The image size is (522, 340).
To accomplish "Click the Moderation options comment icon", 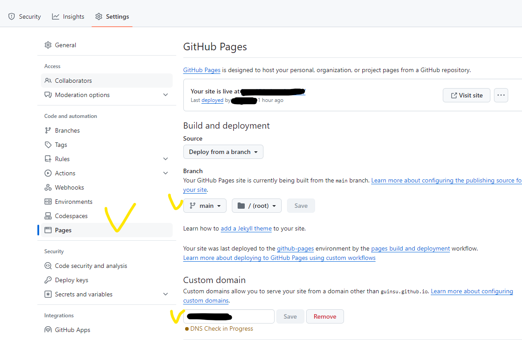I will coord(48,95).
